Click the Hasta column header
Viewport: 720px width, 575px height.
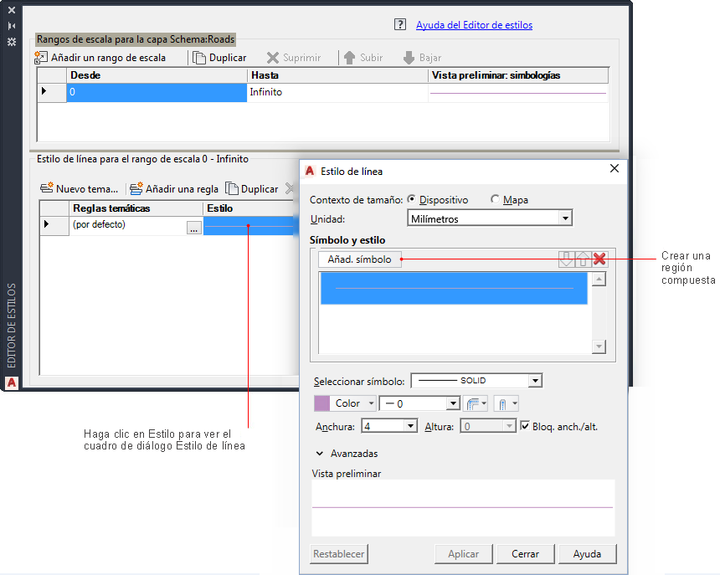[x=337, y=75]
